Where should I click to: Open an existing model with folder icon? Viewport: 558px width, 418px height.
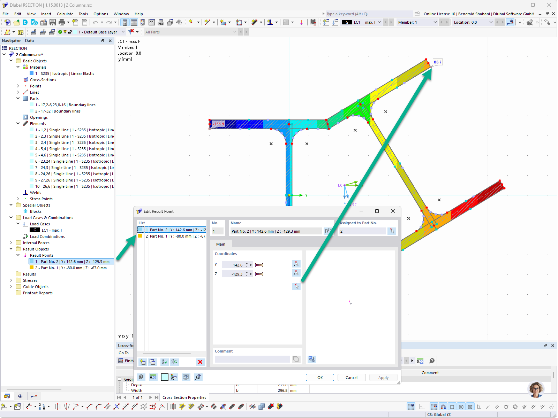pos(16,22)
